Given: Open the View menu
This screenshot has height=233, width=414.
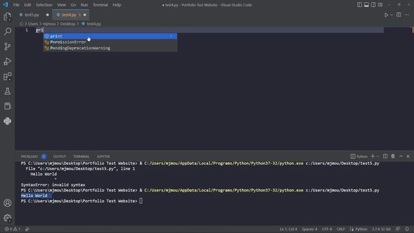Looking at the screenshot, I should pos(61,5).
